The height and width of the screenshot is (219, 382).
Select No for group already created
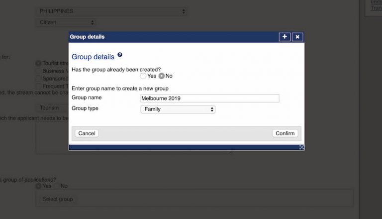tap(162, 76)
